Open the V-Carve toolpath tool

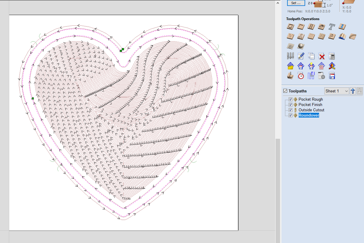[290, 36]
